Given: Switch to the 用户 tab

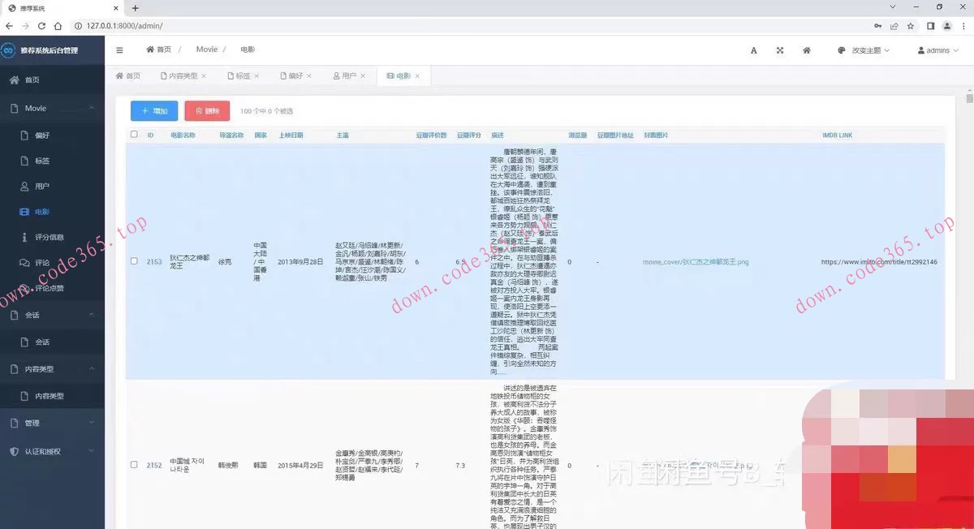Looking at the screenshot, I should point(349,75).
